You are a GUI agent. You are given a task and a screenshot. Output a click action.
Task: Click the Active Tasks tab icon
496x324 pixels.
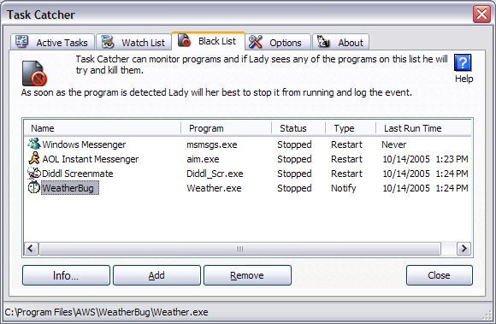(22, 42)
